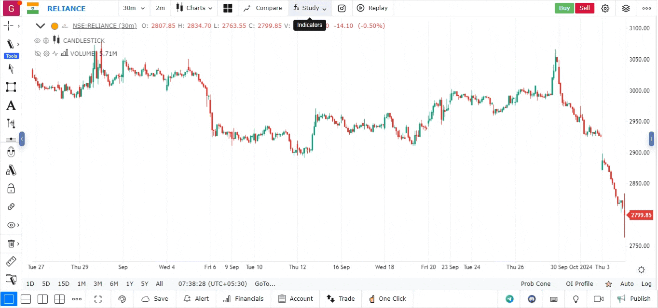This screenshot has width=658, height=308.
Task: Click the Buy button
Action: [564, 8]
